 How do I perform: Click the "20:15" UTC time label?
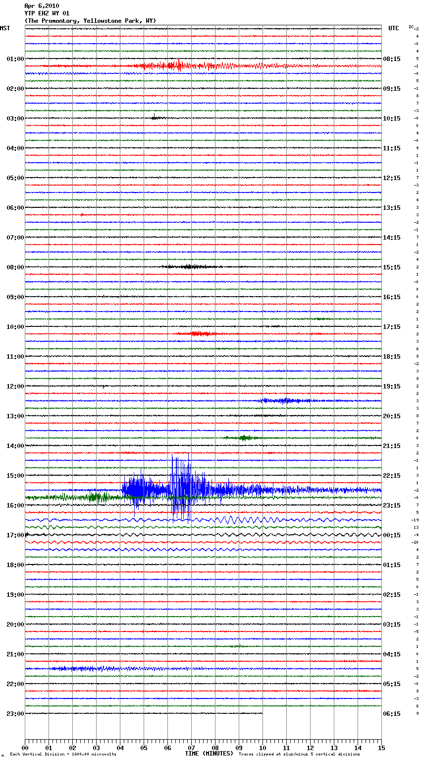point(392,416)
